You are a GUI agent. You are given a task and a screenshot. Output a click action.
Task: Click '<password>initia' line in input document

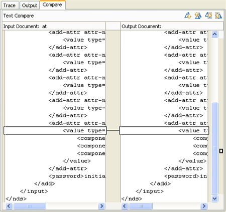tap(77, 176)
